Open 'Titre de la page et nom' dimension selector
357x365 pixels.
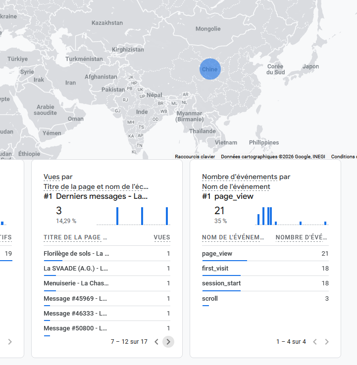(x=96, y=186)
